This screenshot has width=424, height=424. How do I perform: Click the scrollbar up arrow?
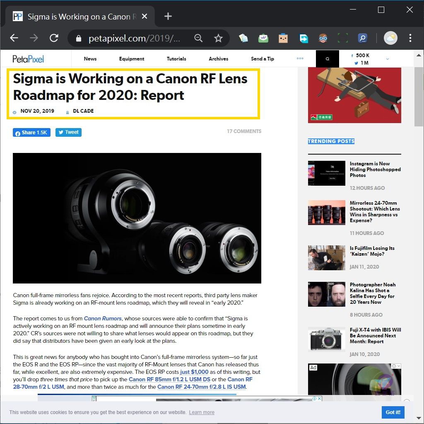click(419, 55)
